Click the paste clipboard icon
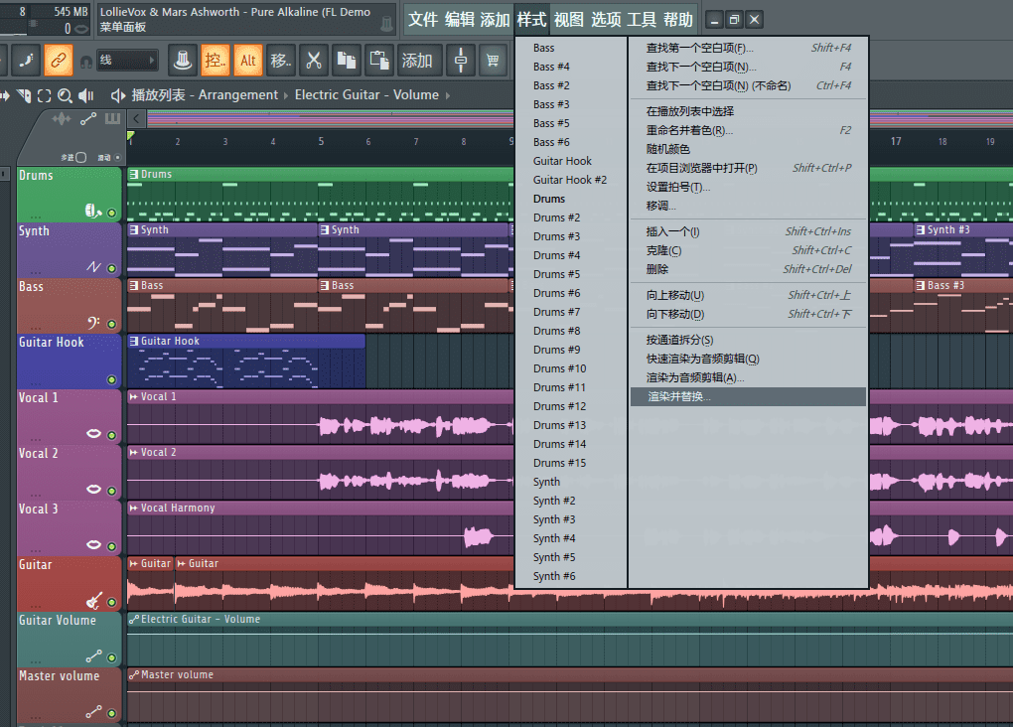The image size is (1013, 727). [379, 61]
